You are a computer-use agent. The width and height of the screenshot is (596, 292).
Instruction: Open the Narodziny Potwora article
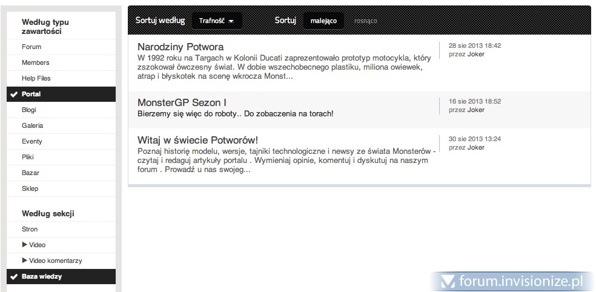[x=180, y=47]
